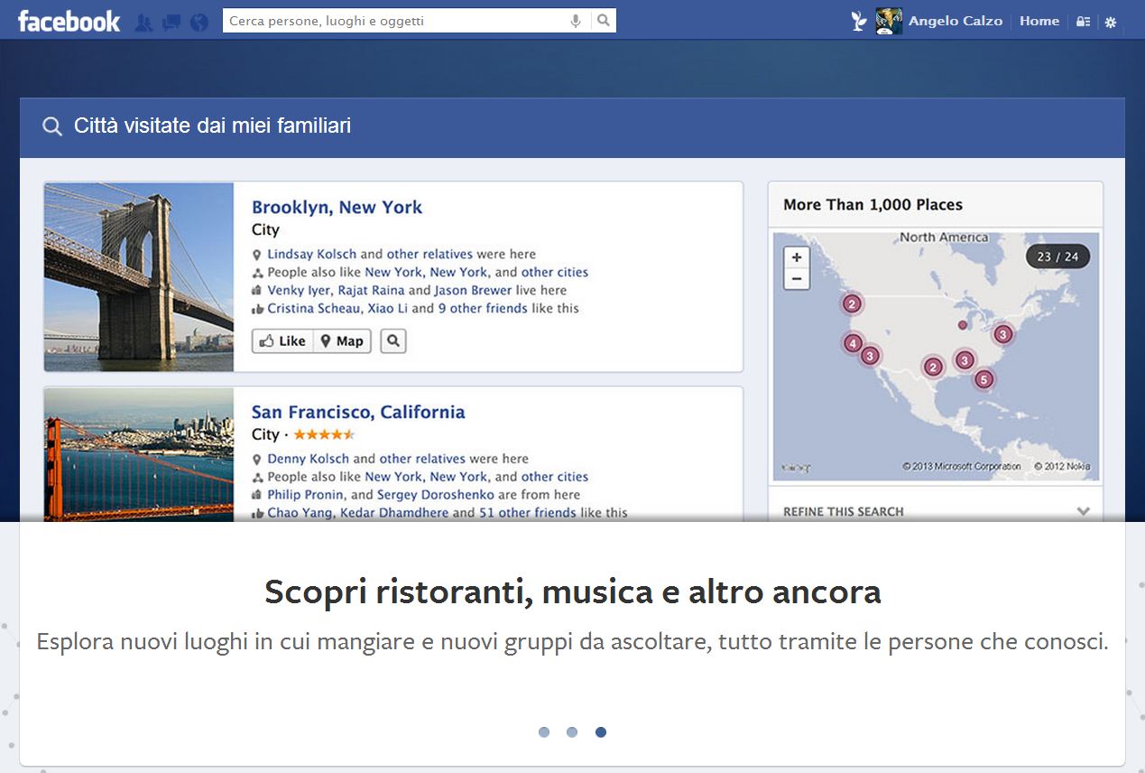Open Chao Yang profile link
Screen dimensions: 1145x773
point(300,512)
